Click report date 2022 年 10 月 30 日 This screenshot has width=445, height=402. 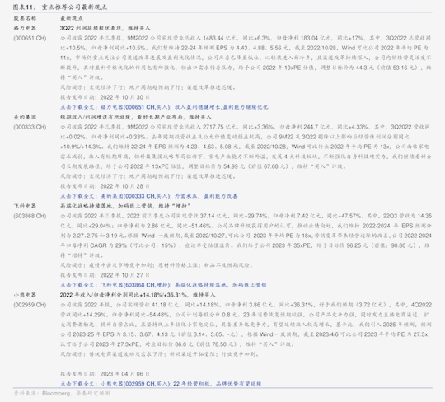click(124, 97)
